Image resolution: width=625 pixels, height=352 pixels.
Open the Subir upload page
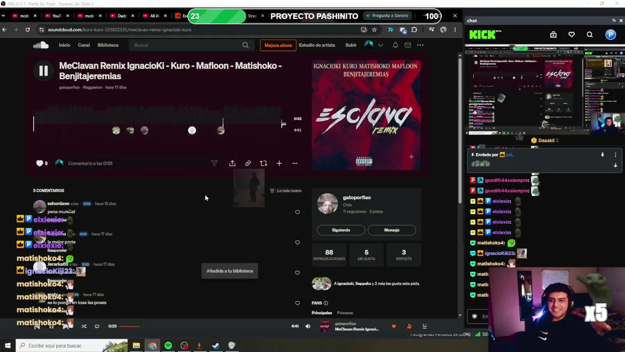[x=351, y=45]
